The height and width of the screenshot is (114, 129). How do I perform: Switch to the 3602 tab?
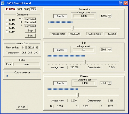(x=26, y=9)
